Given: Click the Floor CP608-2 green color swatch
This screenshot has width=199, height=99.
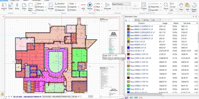Looking at the screenshot, I should (x=128, y=86).
